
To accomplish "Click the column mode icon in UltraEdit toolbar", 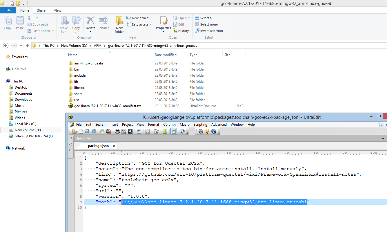I will pyautogui.click(x=165, y=131).
